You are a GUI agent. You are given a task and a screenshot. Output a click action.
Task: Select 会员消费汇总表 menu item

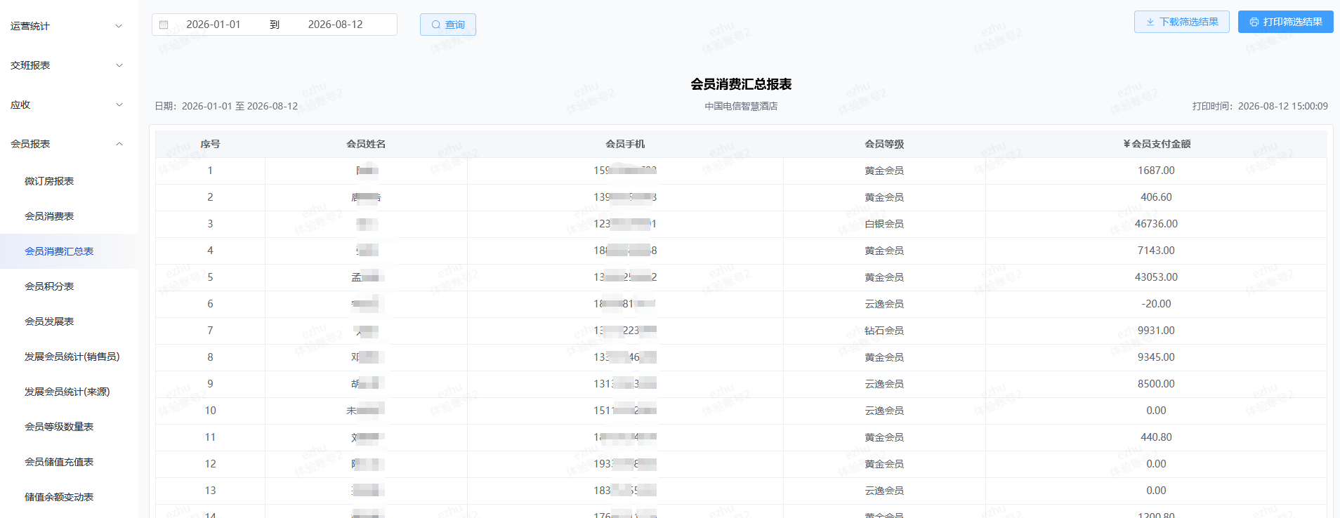click(68, 251)
